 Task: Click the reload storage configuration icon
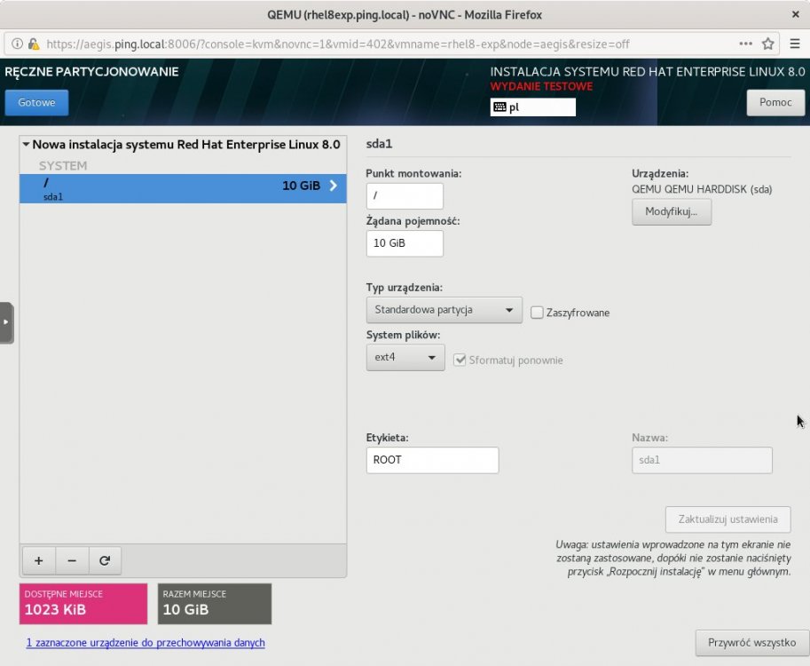click(105, 560)
